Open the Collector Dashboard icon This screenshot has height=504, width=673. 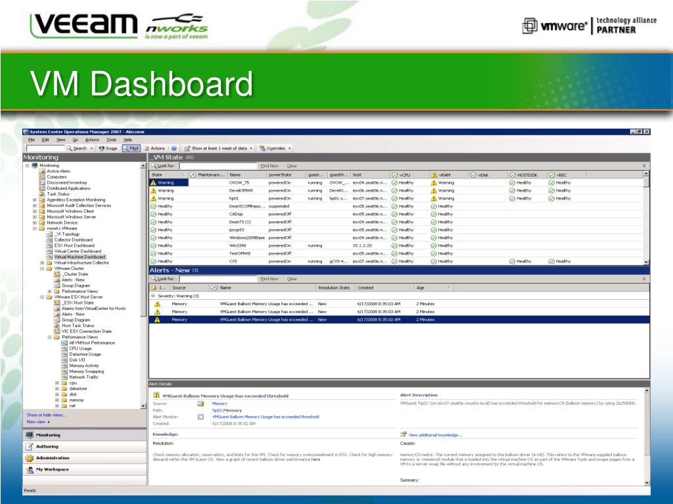pos(49,240)
